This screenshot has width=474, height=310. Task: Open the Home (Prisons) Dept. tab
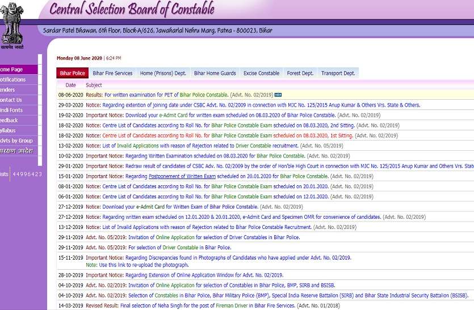click(163, 73)
